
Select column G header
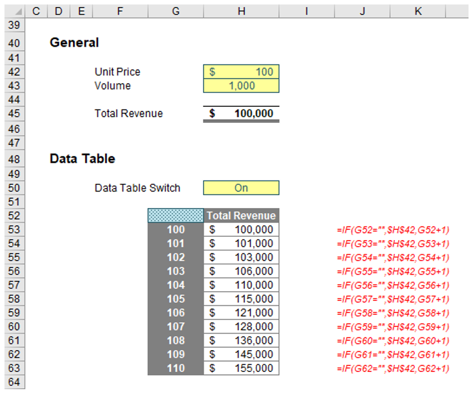[176, 11]
